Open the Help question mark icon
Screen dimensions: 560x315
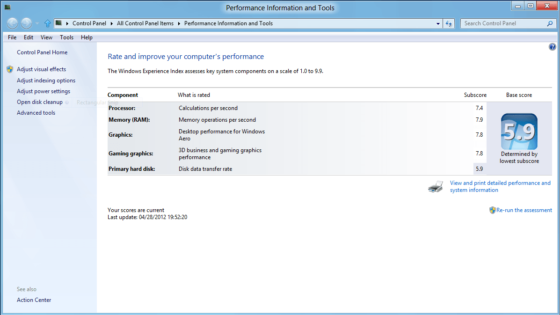(x=552, y=47)
